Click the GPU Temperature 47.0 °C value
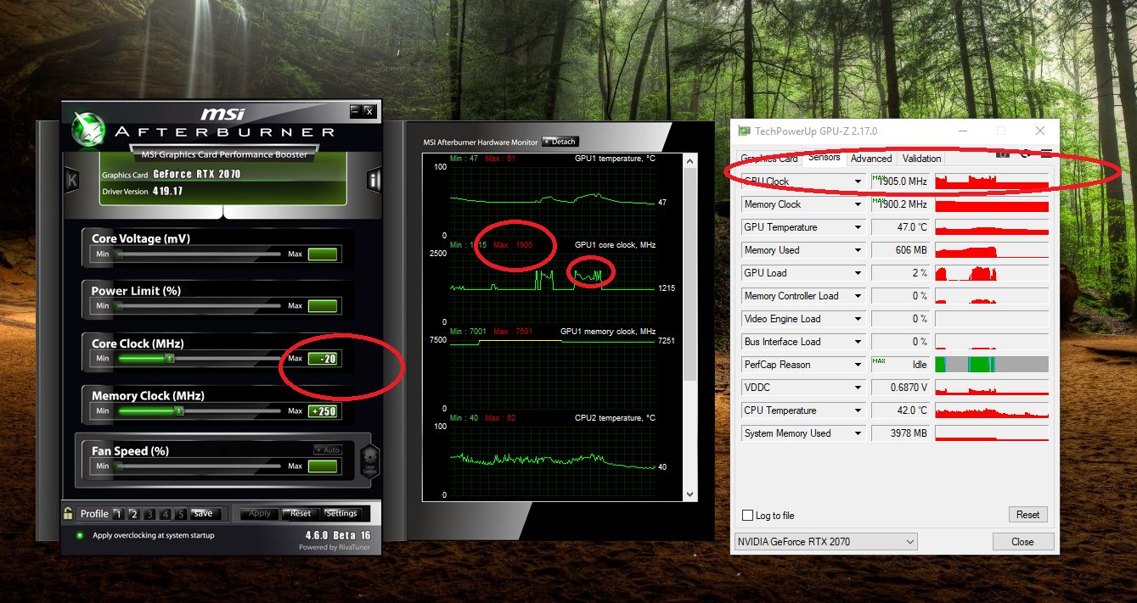 901,227
